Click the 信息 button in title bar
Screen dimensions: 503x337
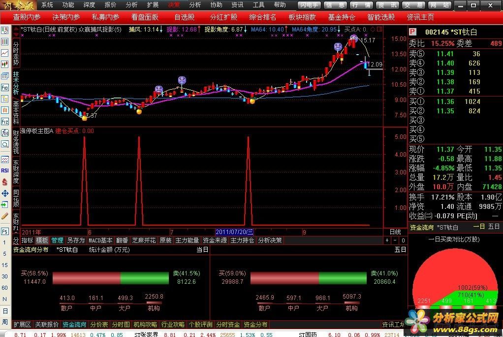click(335, 5)
